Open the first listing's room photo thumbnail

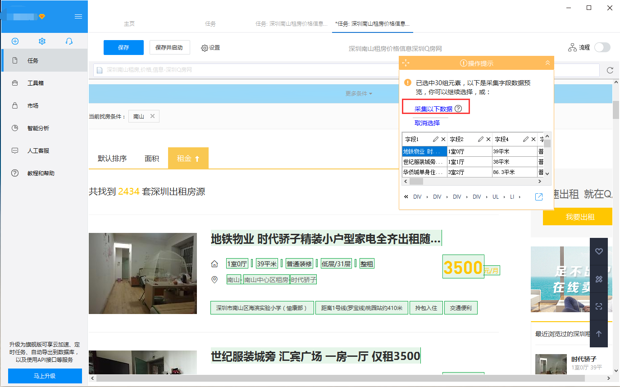click(x=143, y=273)
